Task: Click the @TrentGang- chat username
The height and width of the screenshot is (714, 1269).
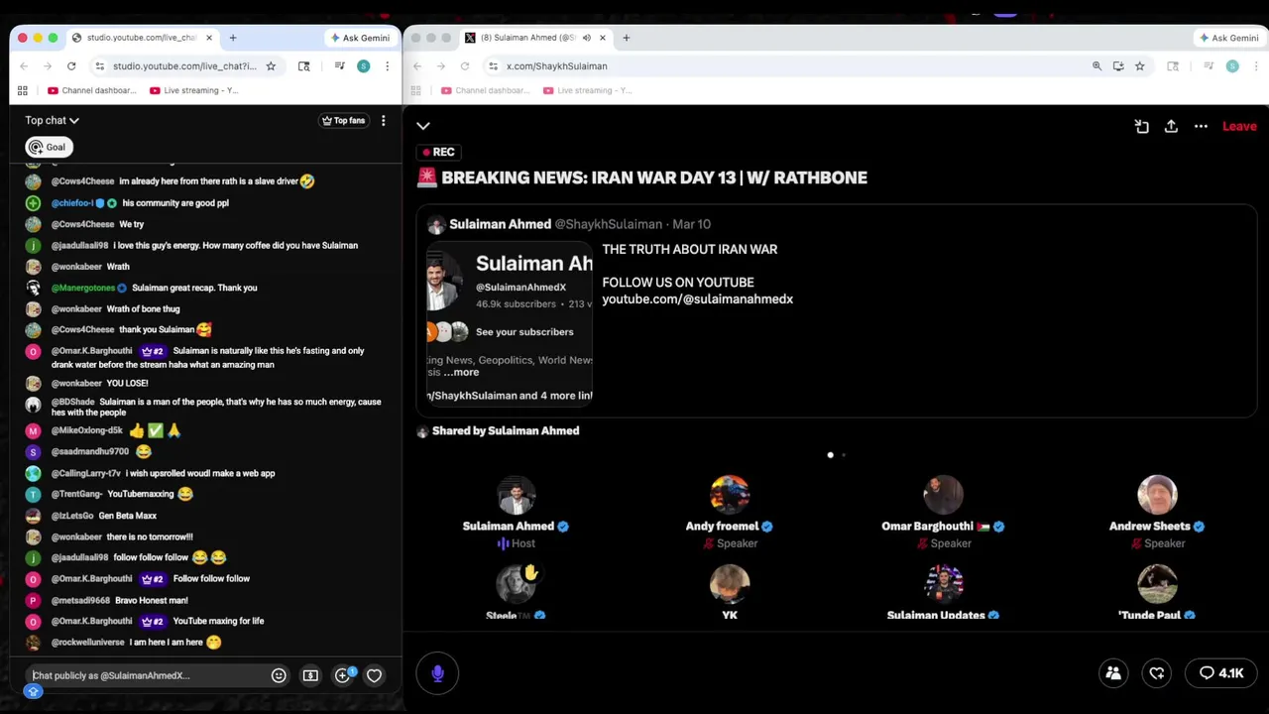Action: tap(76, 494)
